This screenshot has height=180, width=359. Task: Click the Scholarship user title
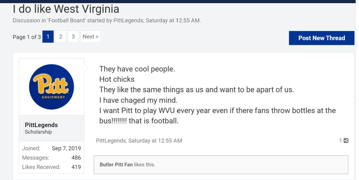pos(38,132)
